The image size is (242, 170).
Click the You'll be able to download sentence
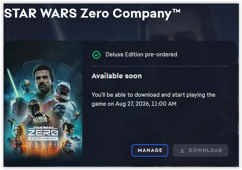tap(153, 99)
